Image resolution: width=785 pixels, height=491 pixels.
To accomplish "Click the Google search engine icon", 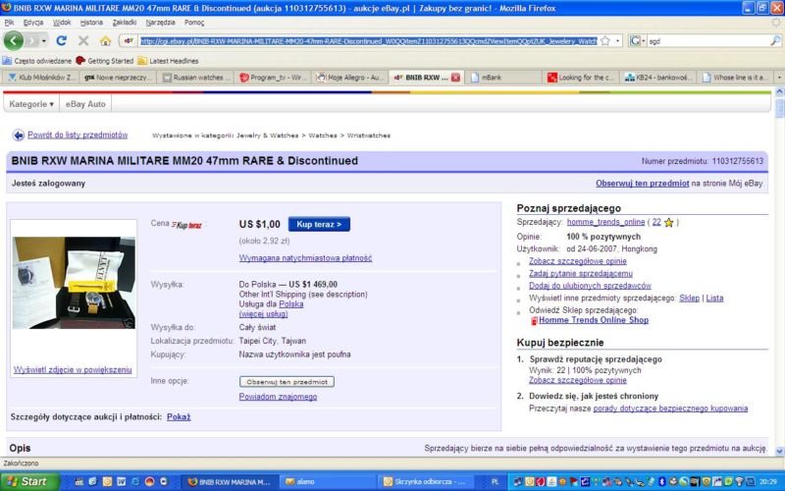I will pyautogui.click(x=635, y=40).
